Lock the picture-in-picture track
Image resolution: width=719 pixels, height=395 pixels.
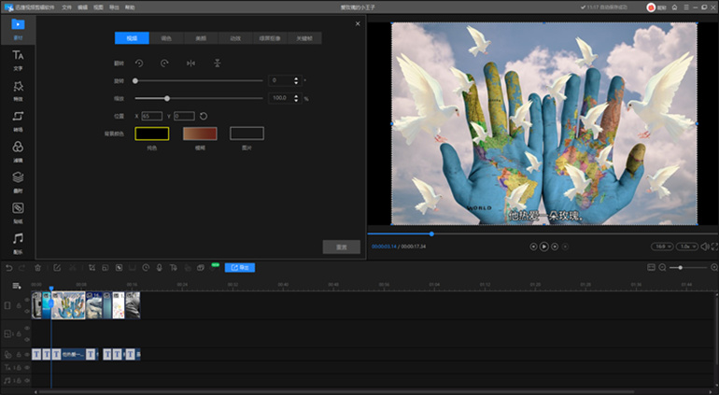(20, 334)
